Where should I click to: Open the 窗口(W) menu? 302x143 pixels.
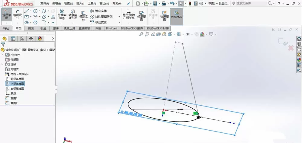point(104,3)
